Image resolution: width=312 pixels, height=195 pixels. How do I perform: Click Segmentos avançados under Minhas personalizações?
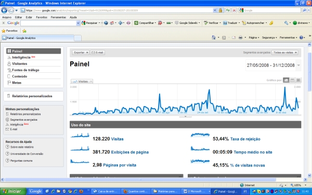pos(23,120)
